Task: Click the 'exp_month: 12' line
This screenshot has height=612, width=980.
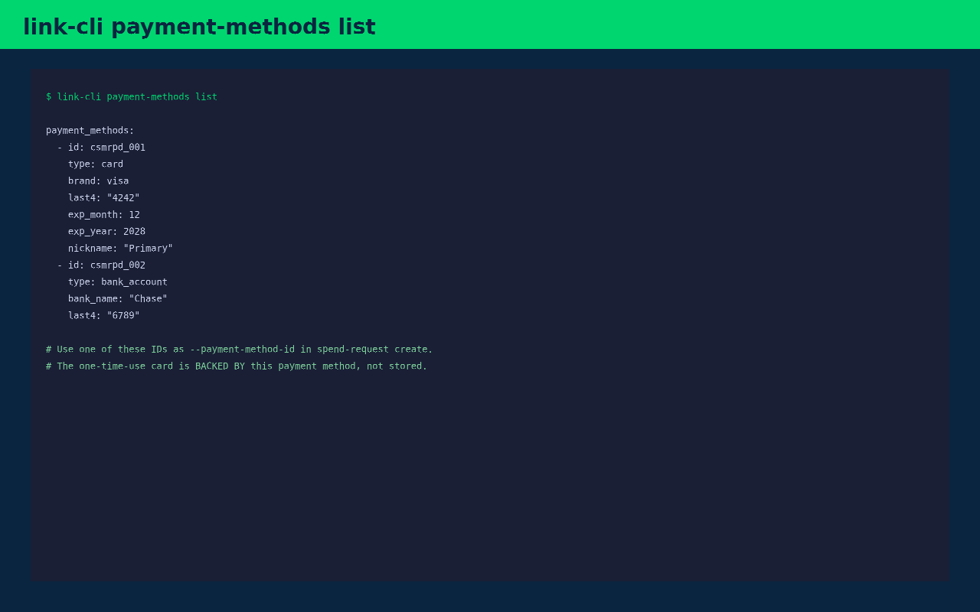Action: tap(104, 214)
